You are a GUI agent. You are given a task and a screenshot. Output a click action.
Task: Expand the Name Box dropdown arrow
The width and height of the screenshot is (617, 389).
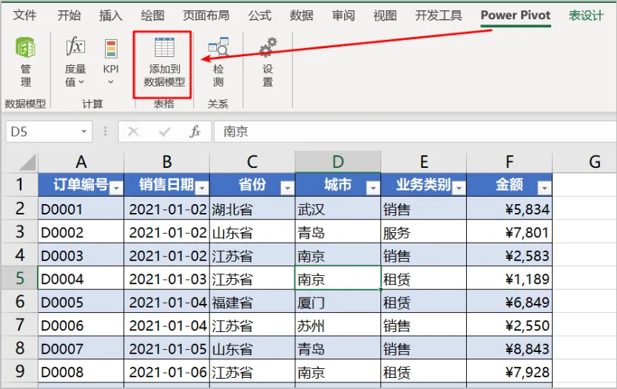coord(84,132)
